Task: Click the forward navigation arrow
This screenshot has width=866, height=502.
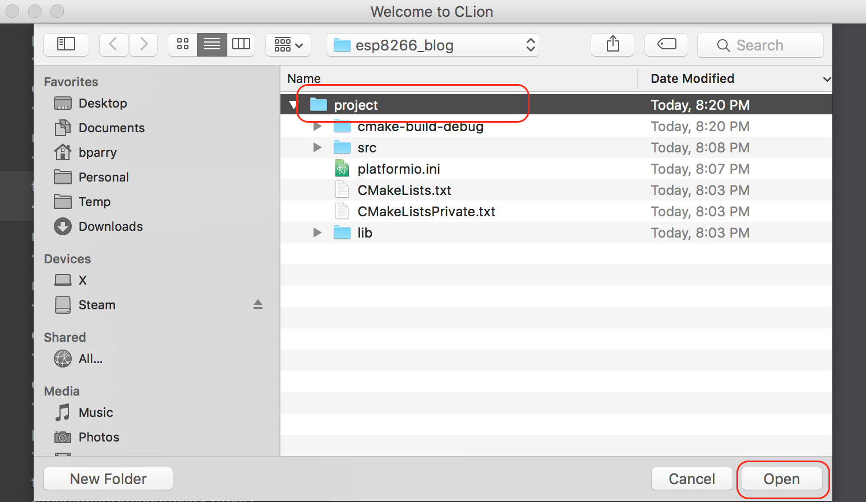Action: tap(143, 45)
